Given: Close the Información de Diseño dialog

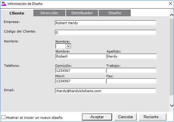Looking at the screenshot, I should [x=170, y=3].
